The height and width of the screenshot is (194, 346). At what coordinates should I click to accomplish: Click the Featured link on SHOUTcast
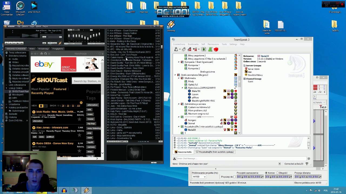60,89
